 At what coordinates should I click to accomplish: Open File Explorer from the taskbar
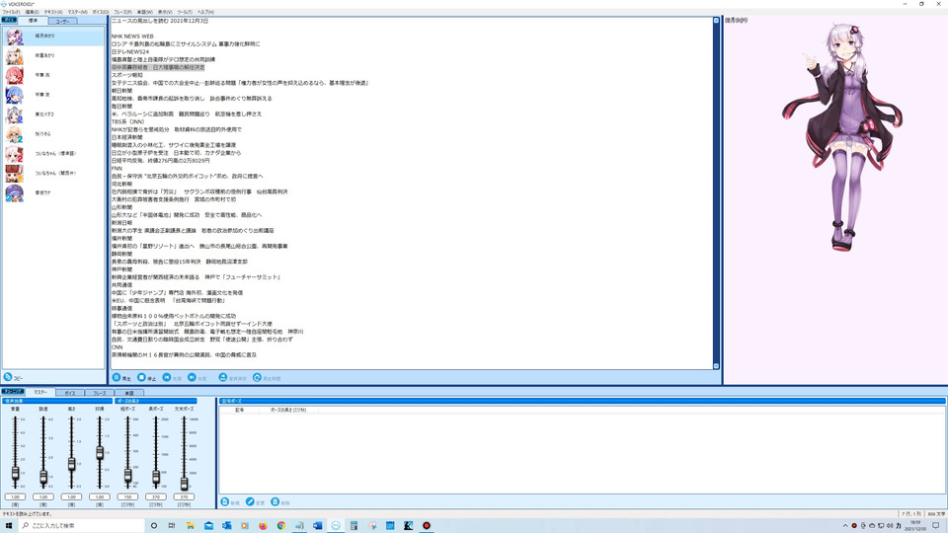pos(190,526)
